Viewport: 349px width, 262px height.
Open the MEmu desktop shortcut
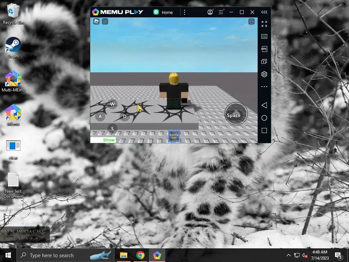13,115
